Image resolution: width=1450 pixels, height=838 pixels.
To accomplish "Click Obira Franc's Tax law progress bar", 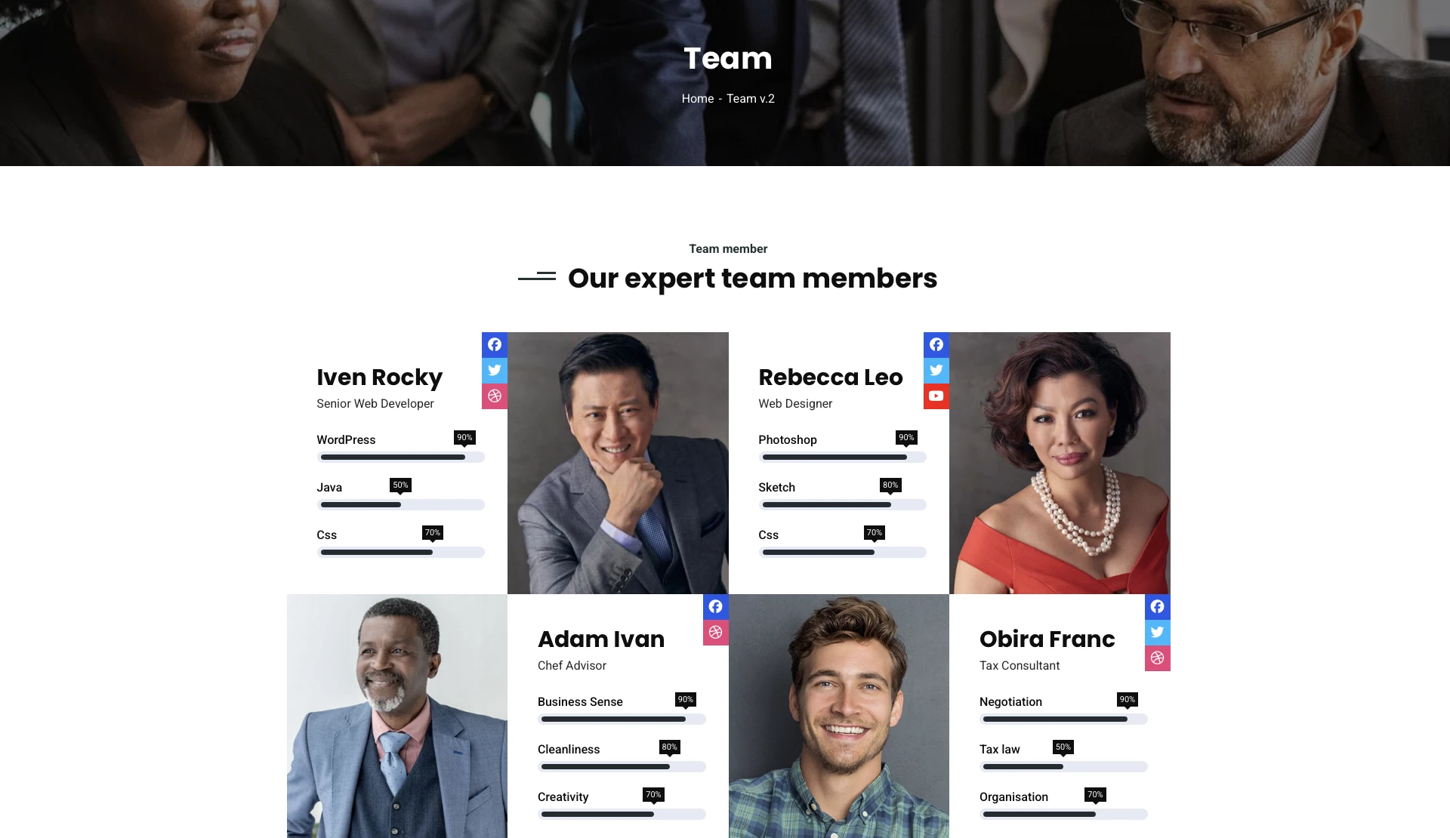I will pyautogui.click(x=1063, y=767).
